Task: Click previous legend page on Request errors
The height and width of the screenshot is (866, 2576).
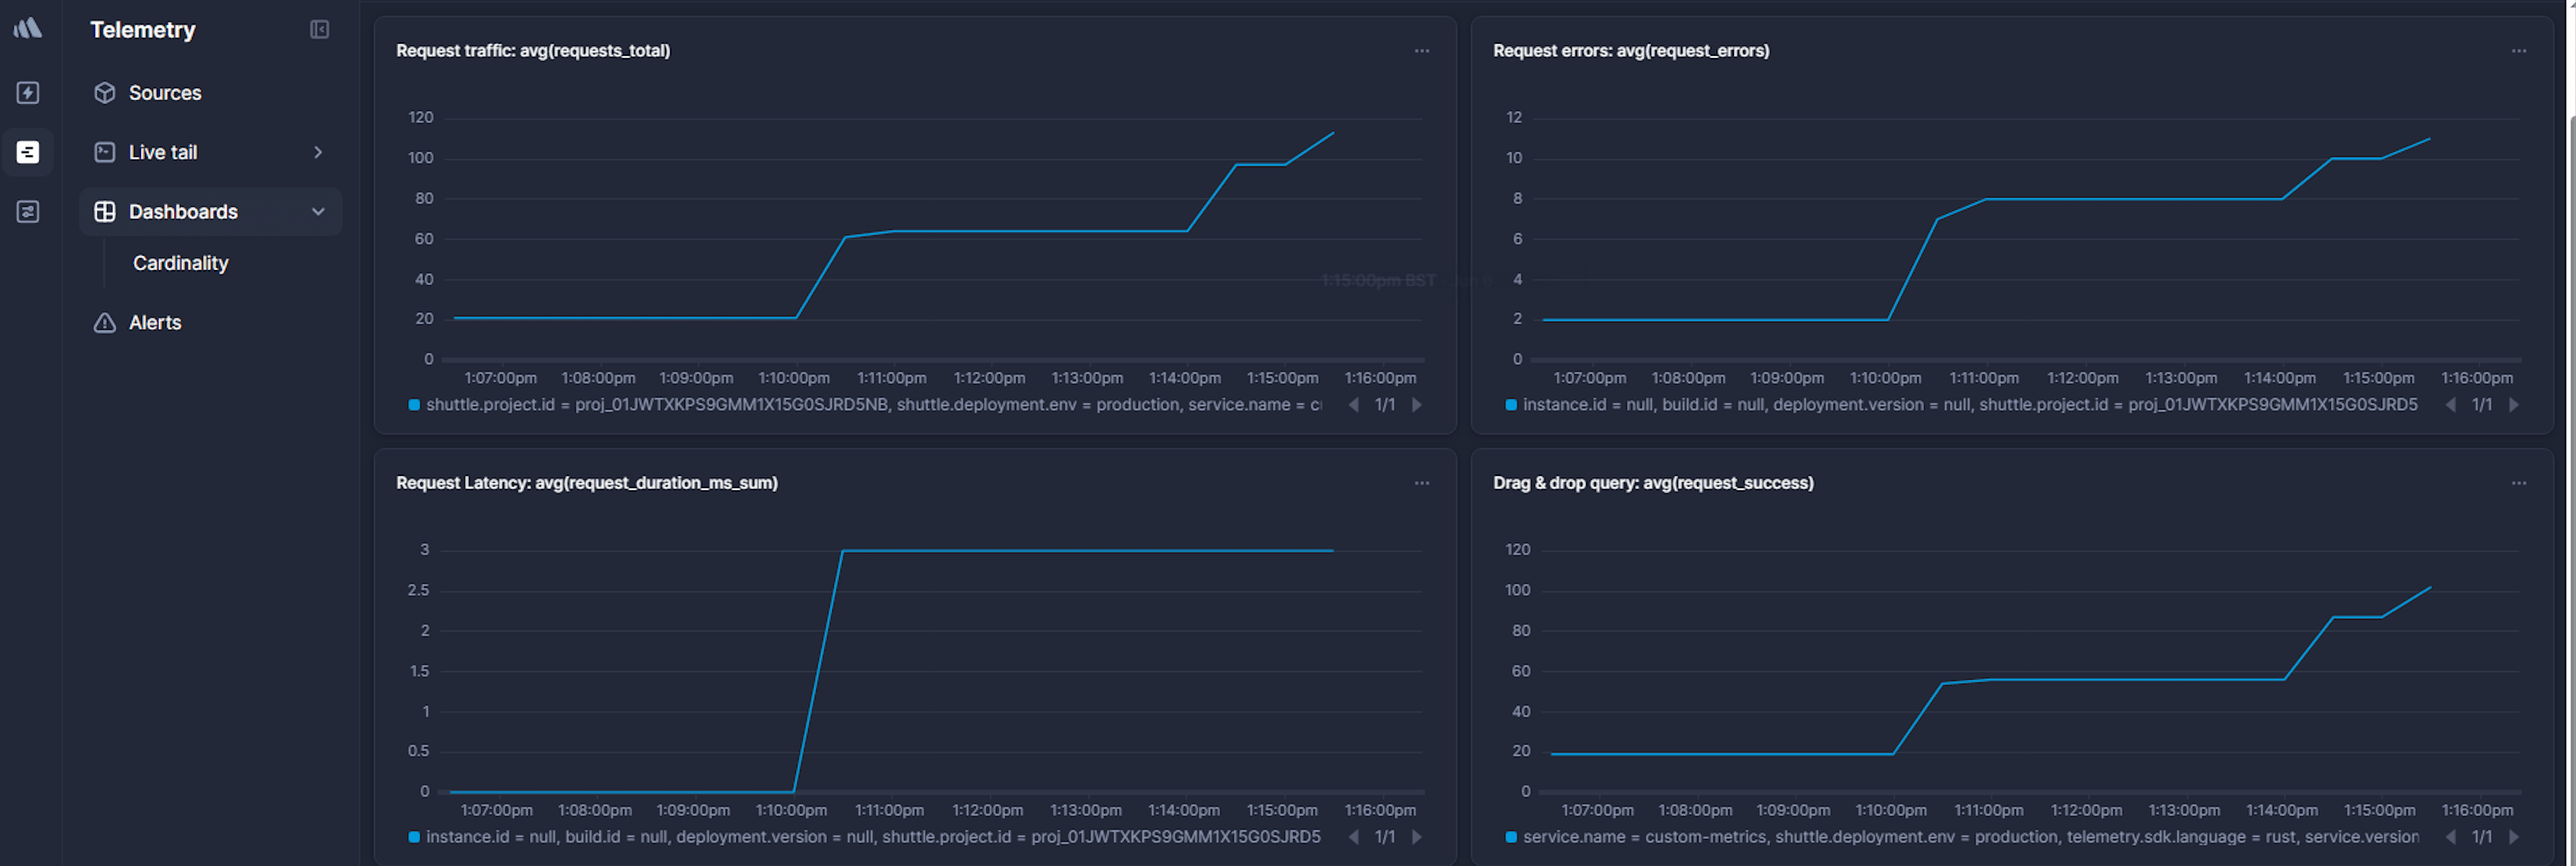Action: point(2450,405)
